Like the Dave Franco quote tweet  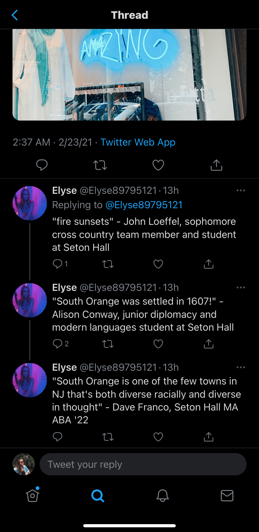158,436
